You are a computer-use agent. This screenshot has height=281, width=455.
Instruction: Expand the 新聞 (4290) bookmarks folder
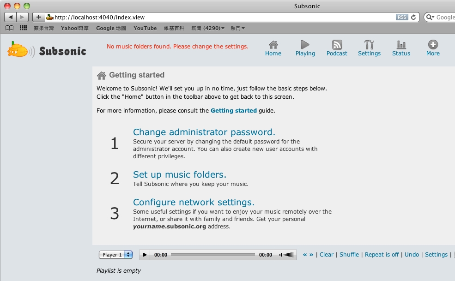point(208,28)
